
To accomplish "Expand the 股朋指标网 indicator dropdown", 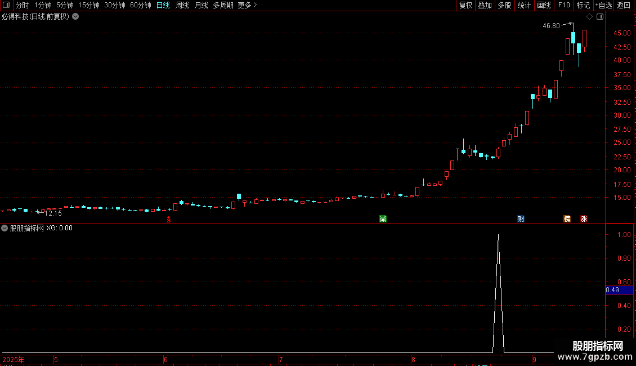I will coord(5,228).
